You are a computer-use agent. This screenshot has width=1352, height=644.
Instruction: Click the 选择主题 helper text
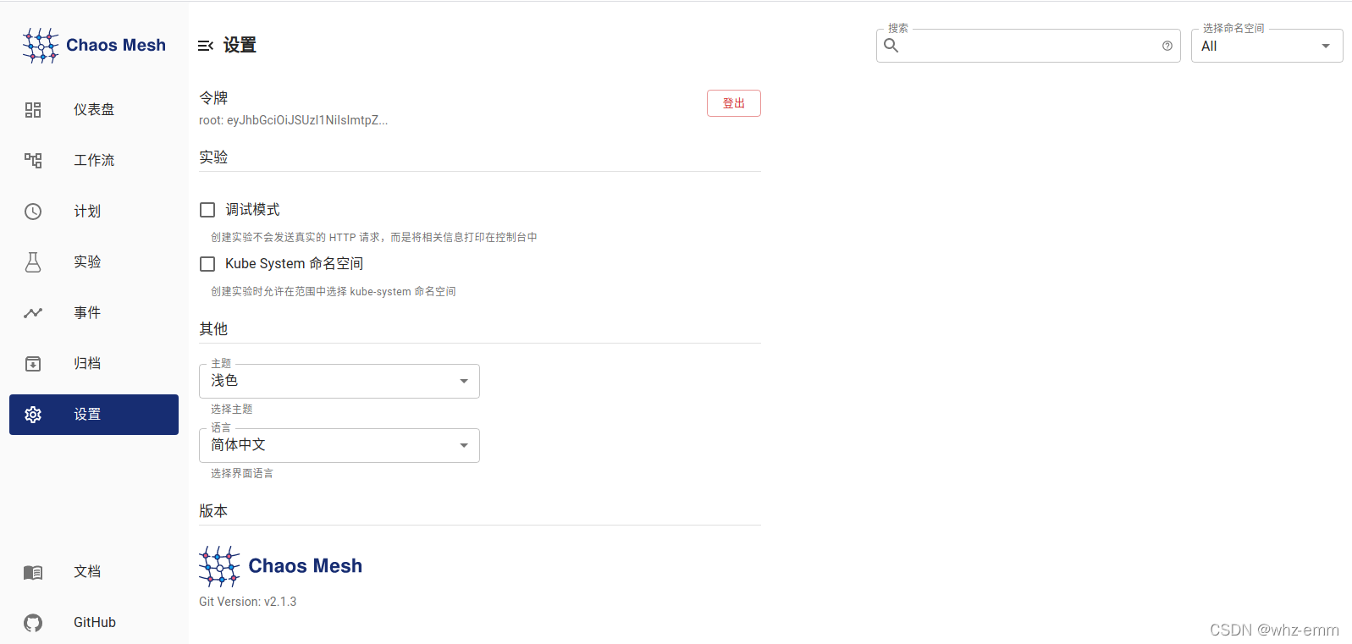232,410
